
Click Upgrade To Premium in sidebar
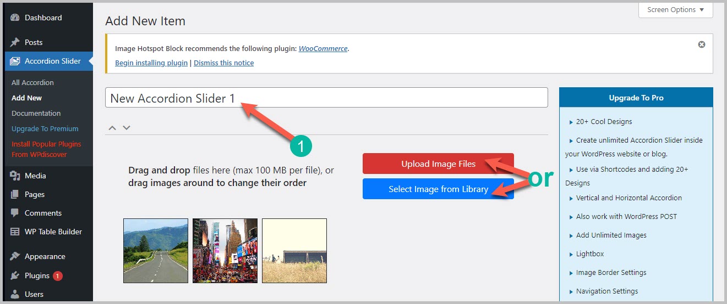(x=45, y=128)
